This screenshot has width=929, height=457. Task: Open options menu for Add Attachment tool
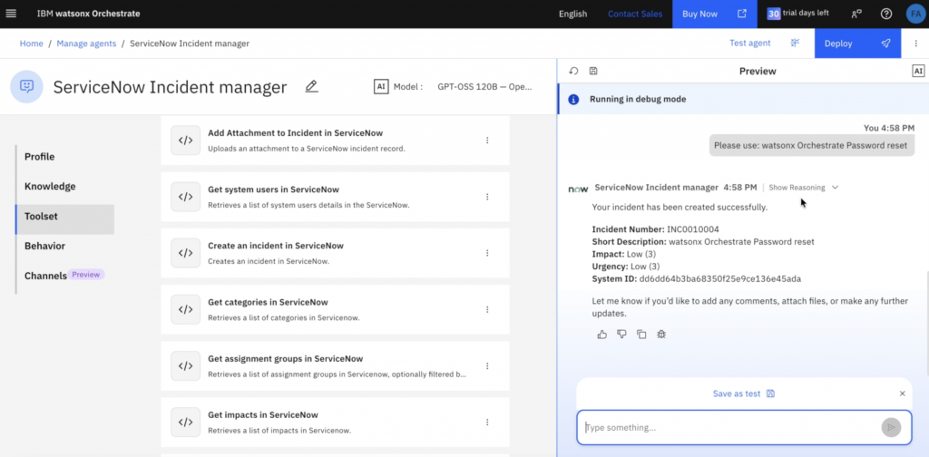coord(487,141)
